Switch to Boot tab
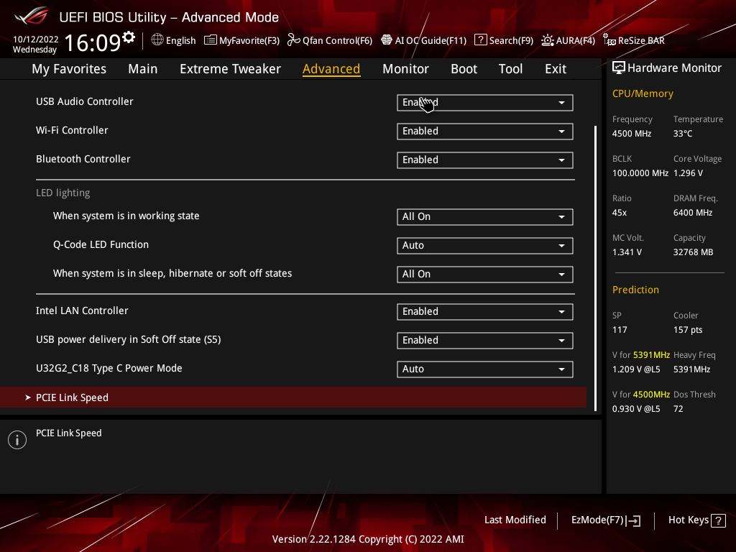The image size is (736, 552). point(464,69)
